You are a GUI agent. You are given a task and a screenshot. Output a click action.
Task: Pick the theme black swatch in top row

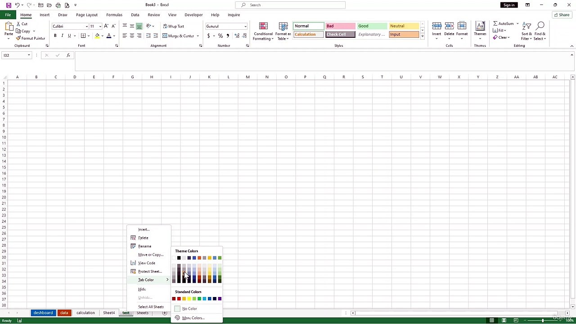(179, 258)
